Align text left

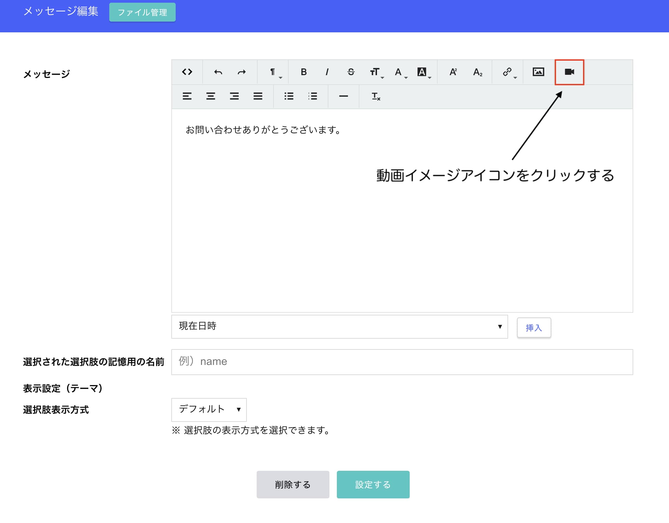187,96
